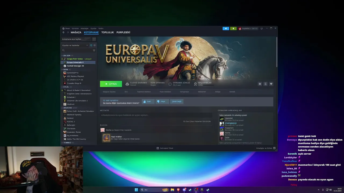This screenshot has width=344, height=193.
Task: Click the activity comment input field
Action: [156, 115]
